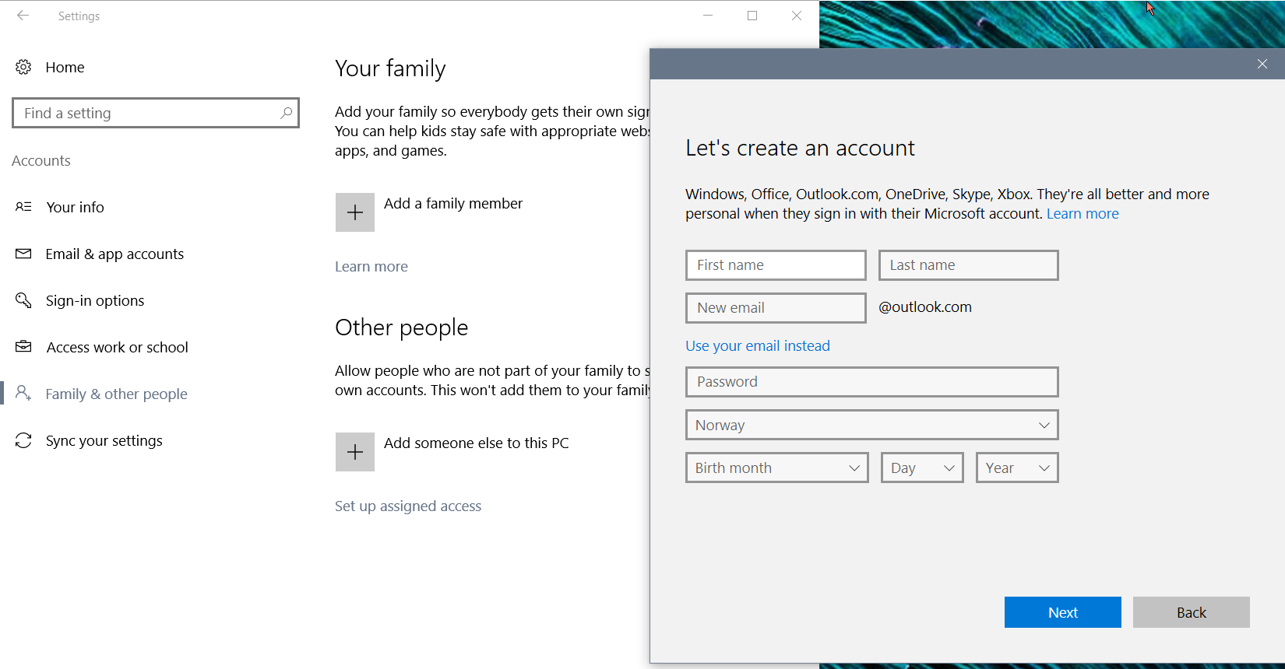Click Set up assigned access link

408,506
